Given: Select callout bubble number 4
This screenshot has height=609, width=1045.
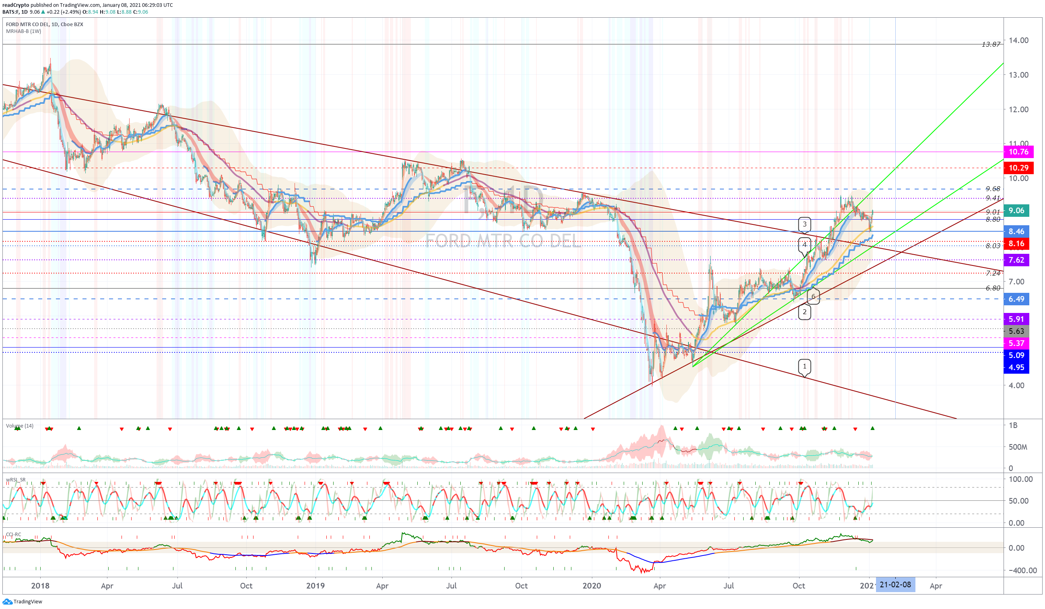Looking at the screenshot, I should click(804, 245).
